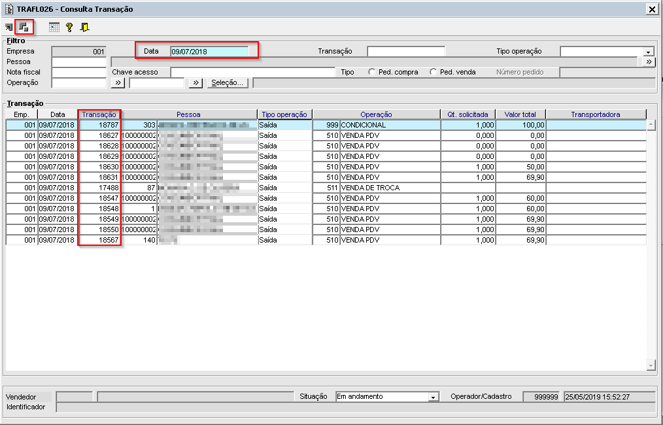Select transaction cell 18548
Screen dimensions: 663x425
[99, 209]
